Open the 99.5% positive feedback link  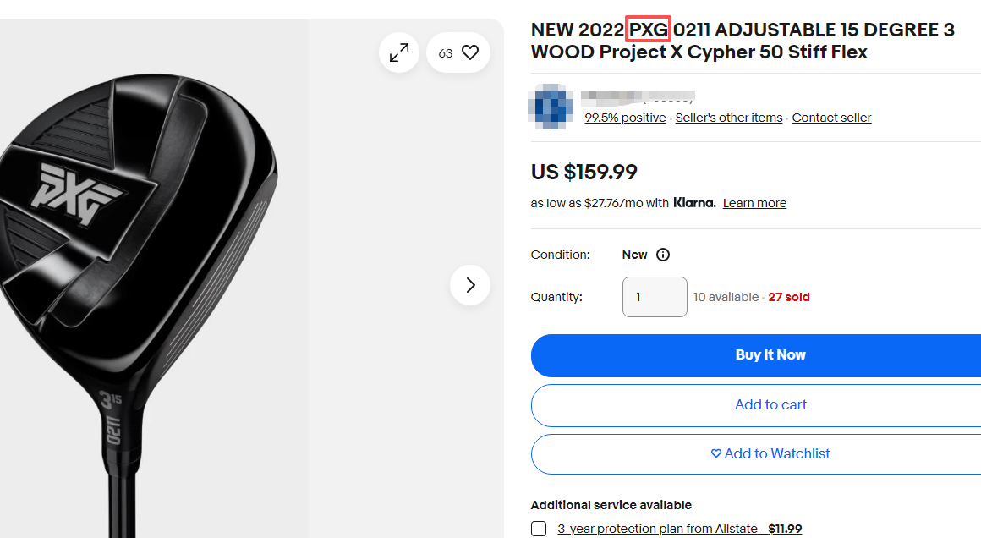[625, 118]
